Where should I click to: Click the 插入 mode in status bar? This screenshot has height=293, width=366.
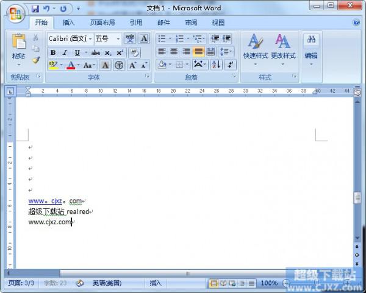click(156, 283)
